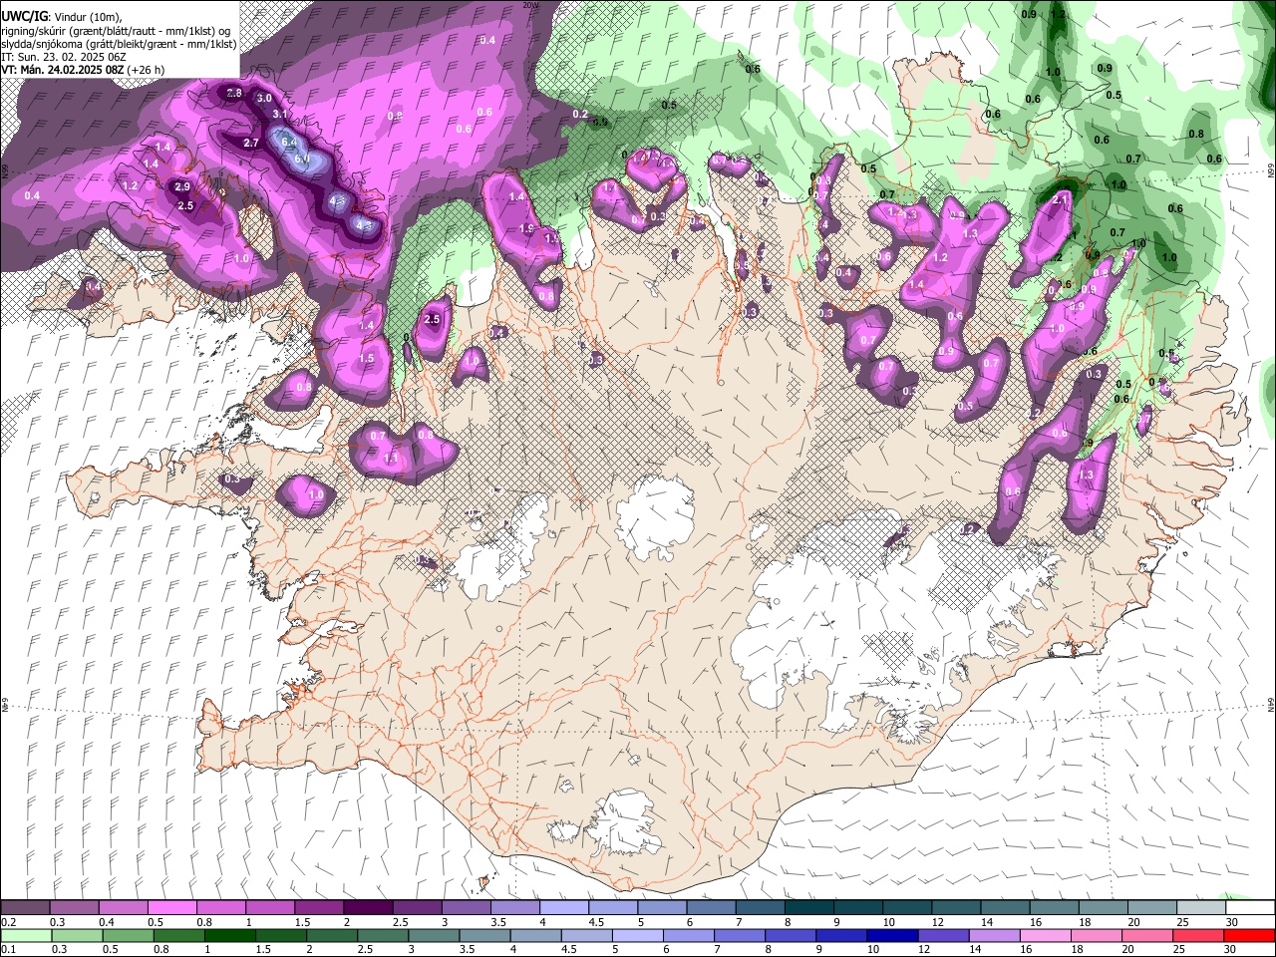Click the forecast valid time 'VT: Mán. 24.02.2025 08Z'
Screen dimensions: 1276x957
tap(62, 70)
